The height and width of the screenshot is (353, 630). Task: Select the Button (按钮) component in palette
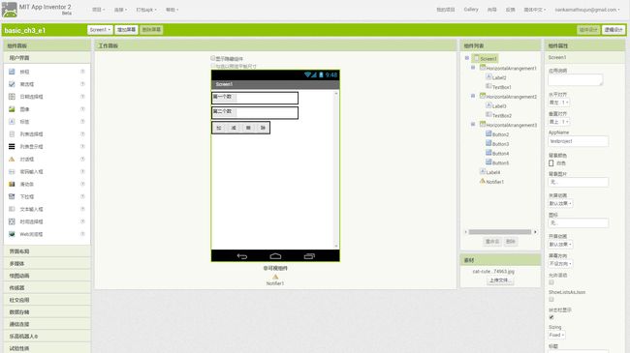(x=25, y=72)
